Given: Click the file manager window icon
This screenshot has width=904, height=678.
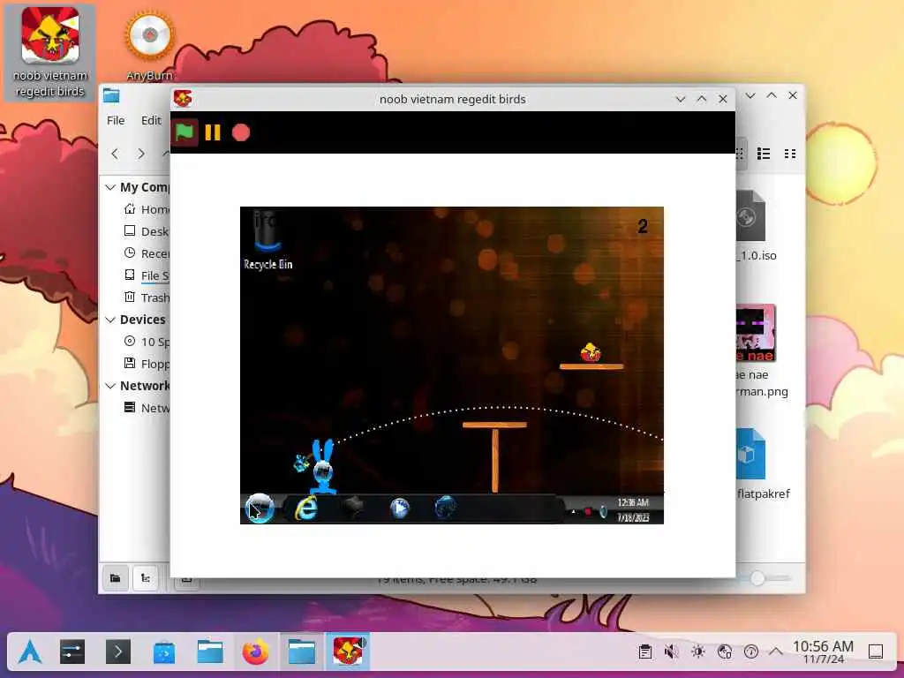Looking at the screenshot, I should point(112,95).
